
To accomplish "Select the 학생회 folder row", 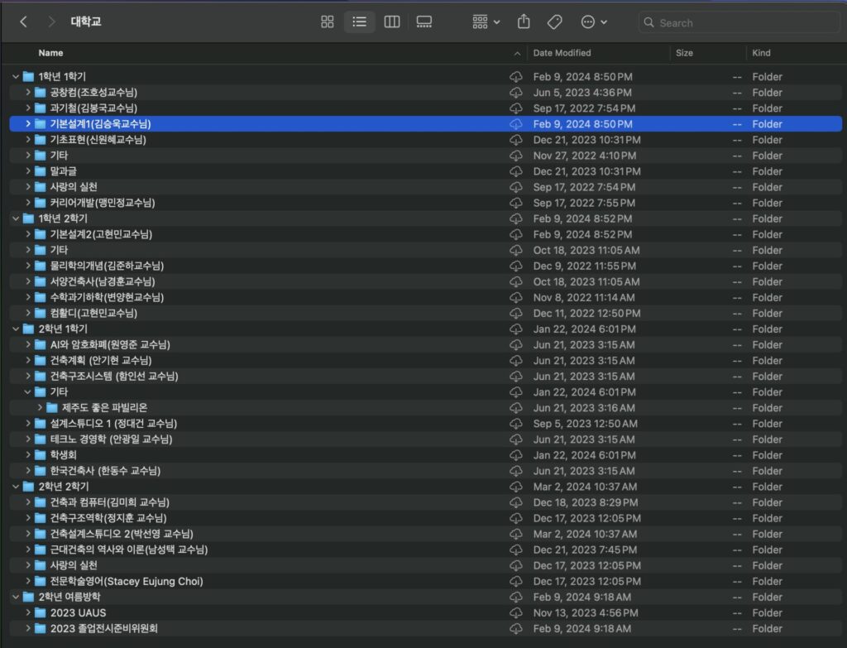I will click(x=65, y=455).
